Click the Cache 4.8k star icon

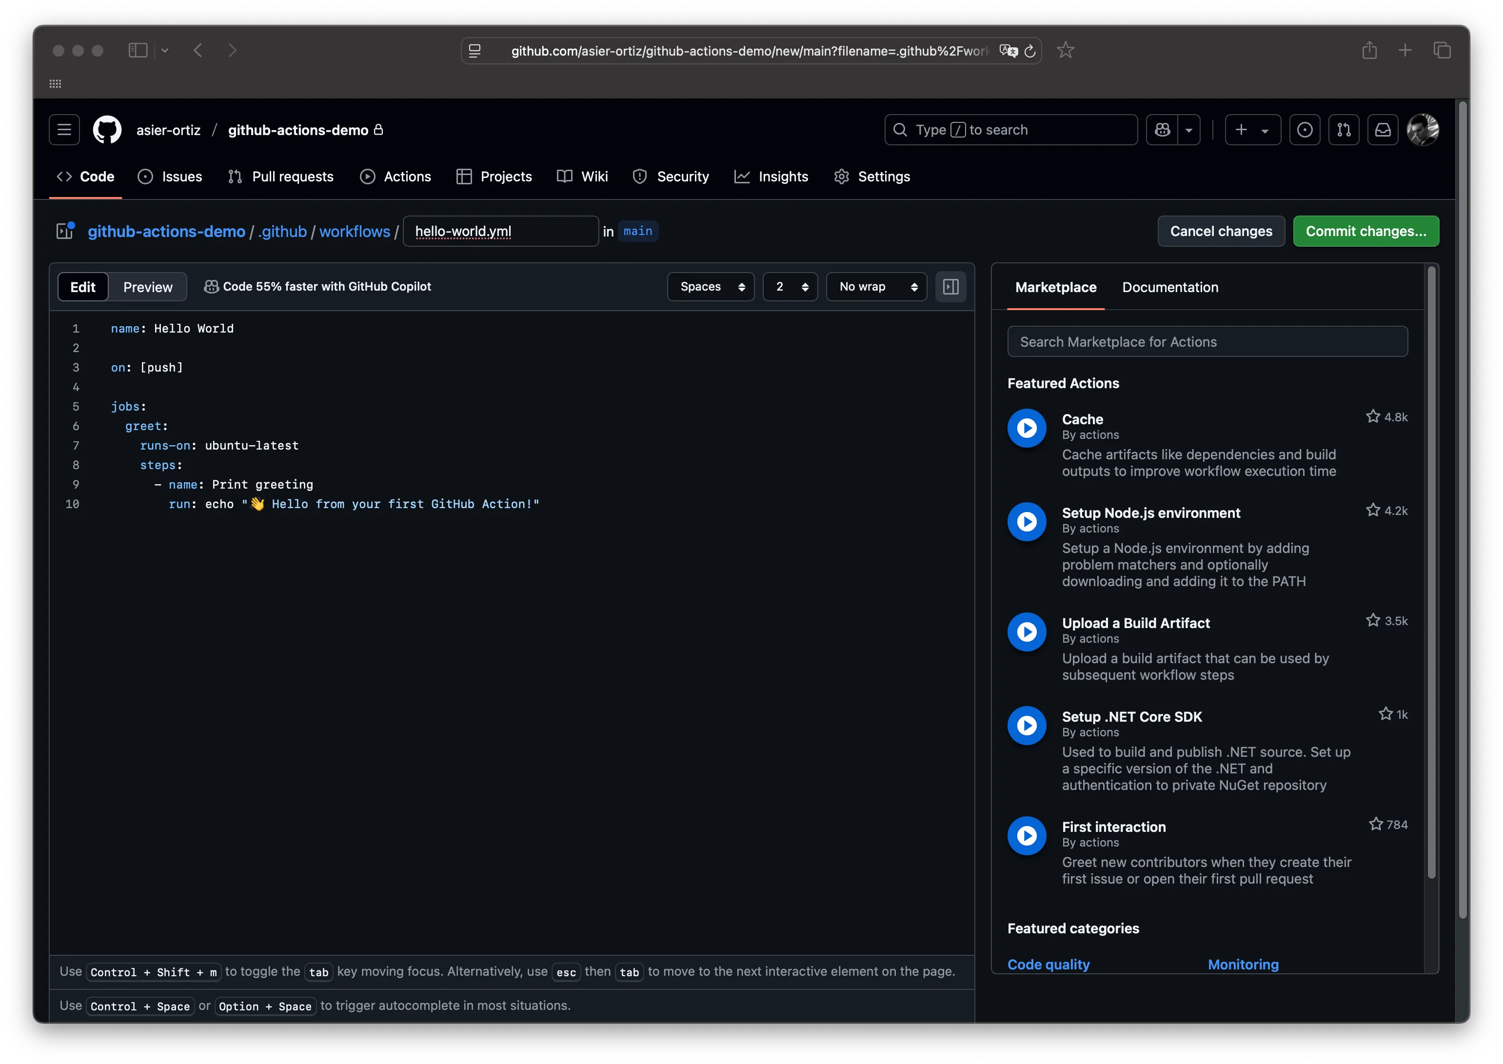click(1373, 416)
